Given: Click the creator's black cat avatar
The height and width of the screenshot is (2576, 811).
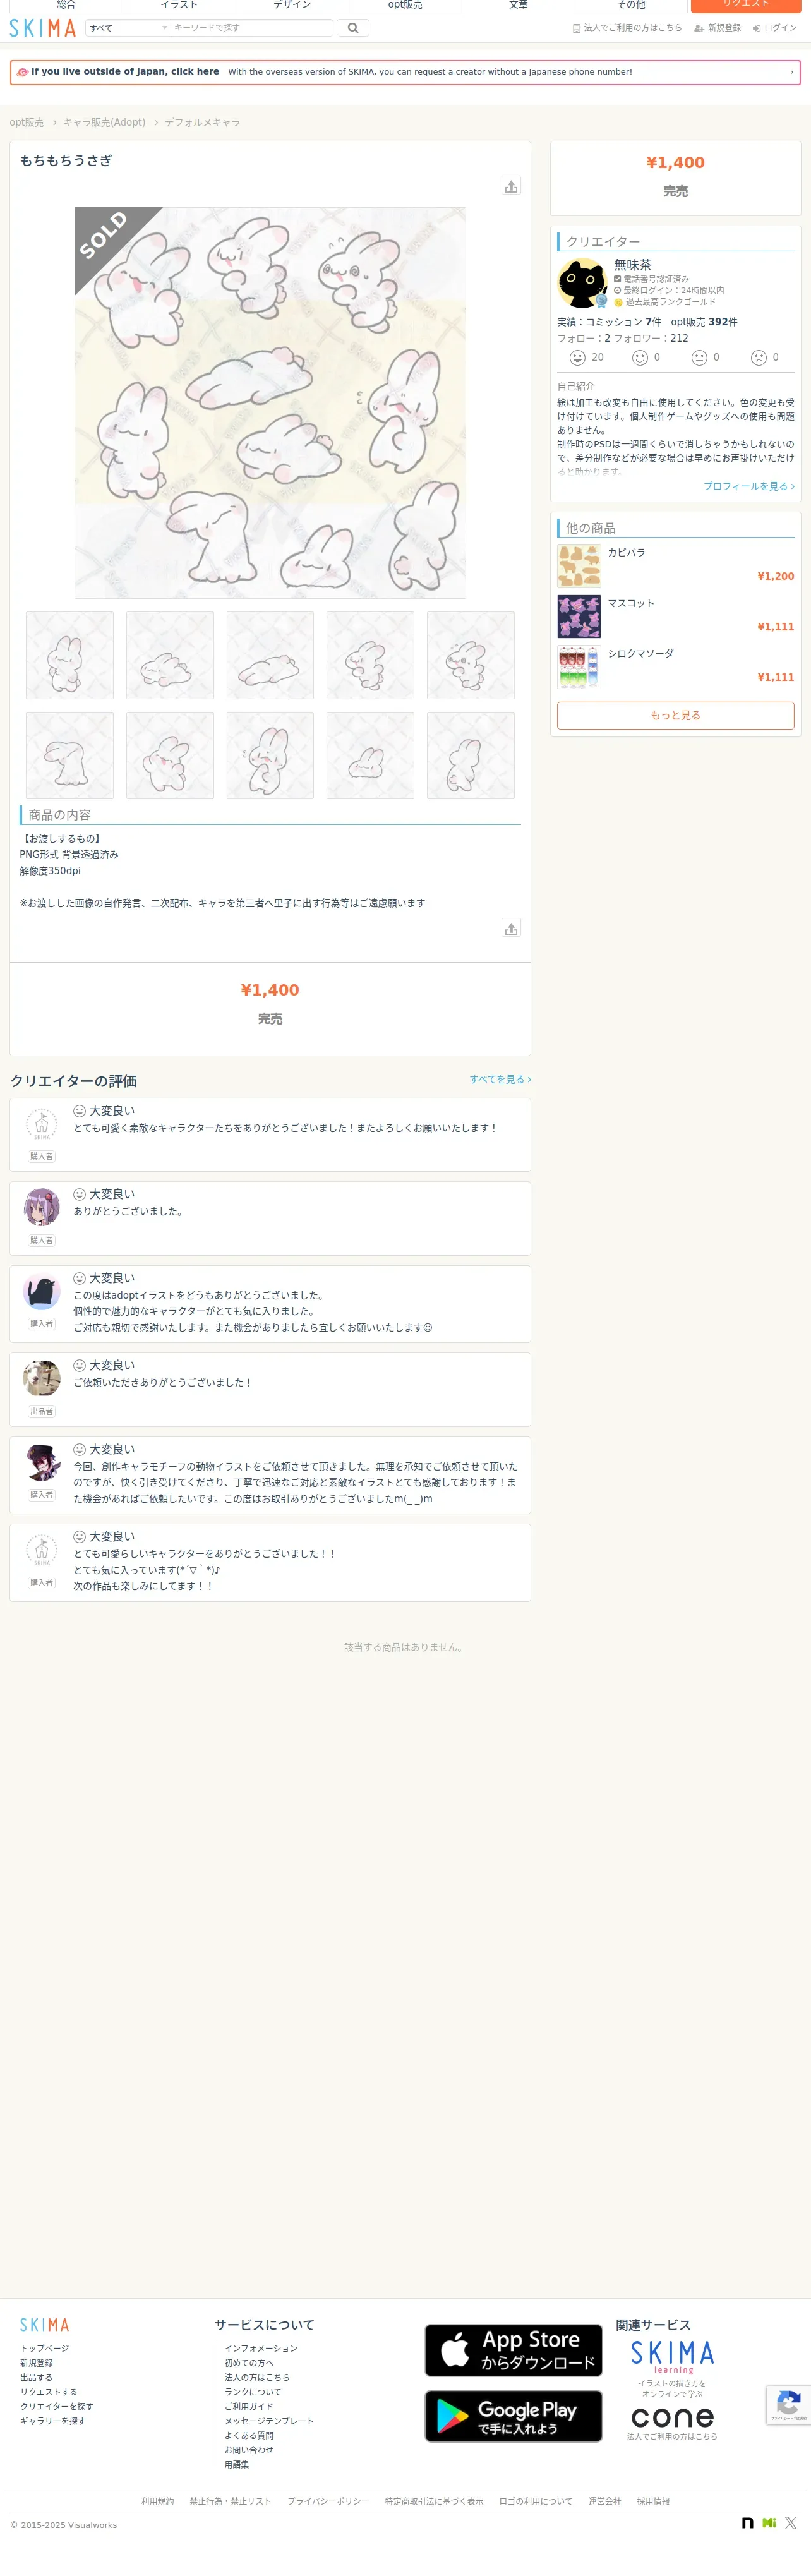Looking at the screenshot, I should click(x=582, y=283).
